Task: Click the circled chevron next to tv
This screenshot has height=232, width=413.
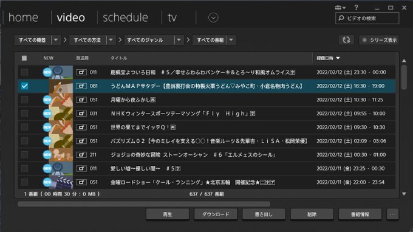Action: pyautogui.click(x=213, y=18)
